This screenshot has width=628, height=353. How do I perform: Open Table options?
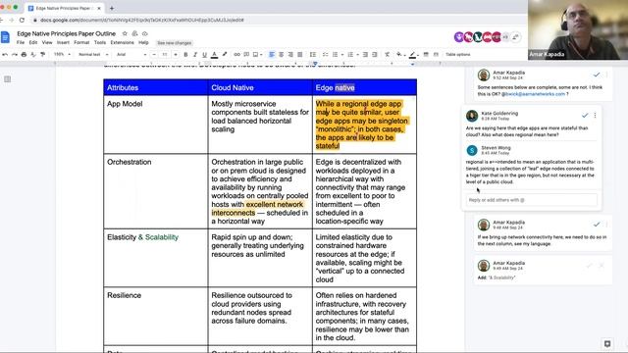pos(458,55)
